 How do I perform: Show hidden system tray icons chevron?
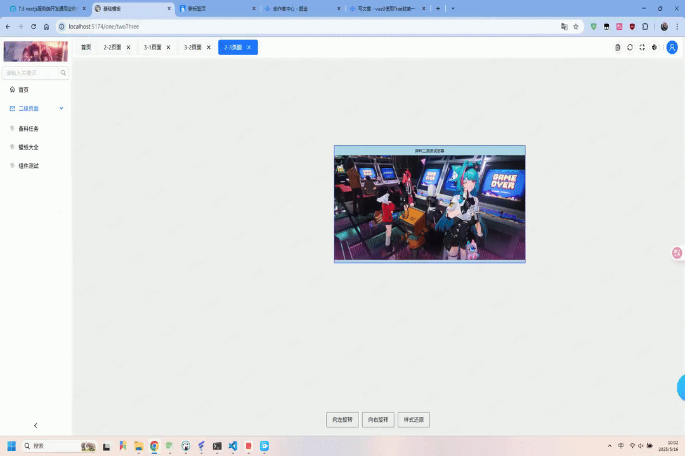[610, 446]
